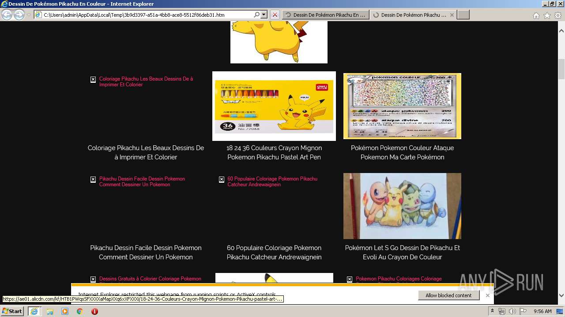Open the colored pencil Pokémon starters drawing thumbnail
Image resolution: width=565 pixels, height=317 pixels.
coord(402,206)
